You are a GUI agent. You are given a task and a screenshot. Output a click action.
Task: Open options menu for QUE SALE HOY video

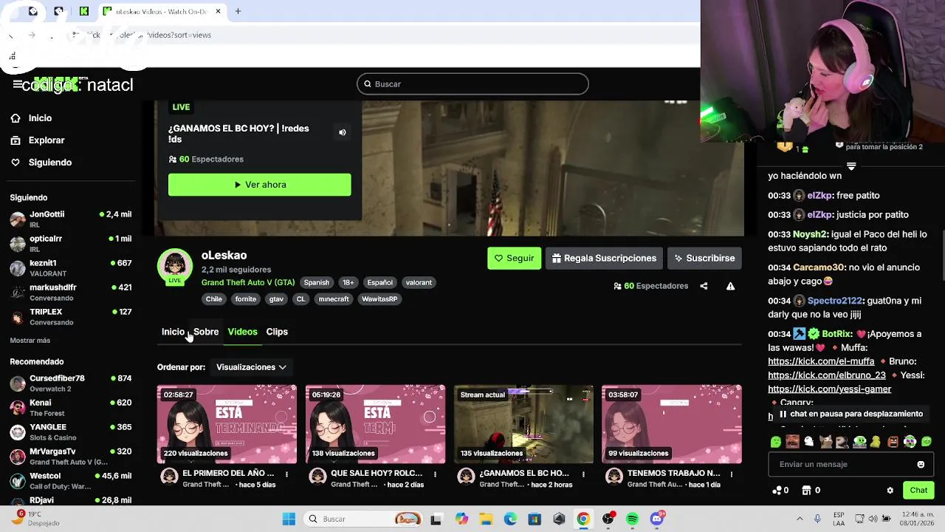(435, 474)
